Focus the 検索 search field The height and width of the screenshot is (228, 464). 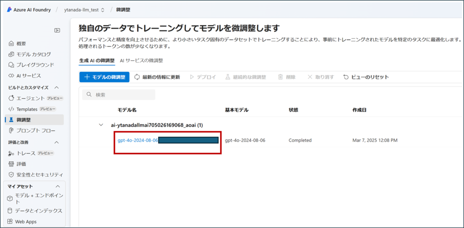pyautogui.click(x=119, y=95)
